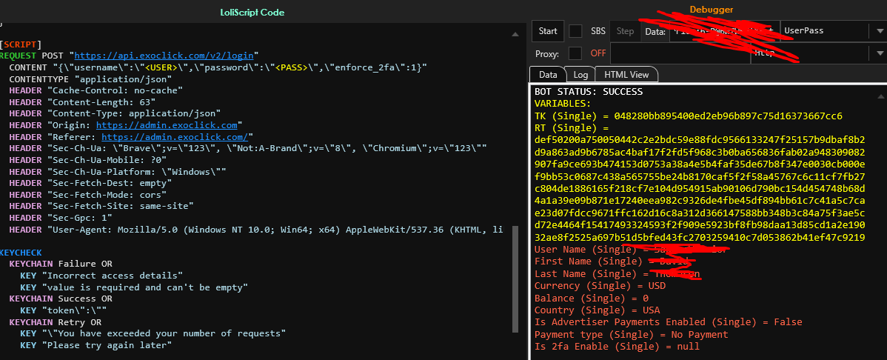The image size is (887, 360).
Task: Click the KEYCHECK keyword
Action: 21,253
